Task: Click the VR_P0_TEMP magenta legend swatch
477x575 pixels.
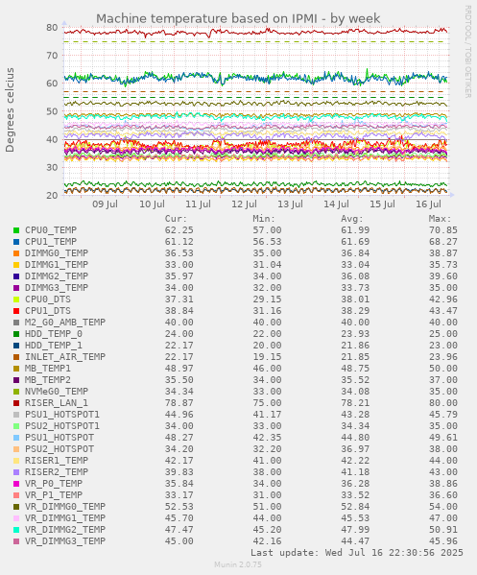Action: [16, 484]
